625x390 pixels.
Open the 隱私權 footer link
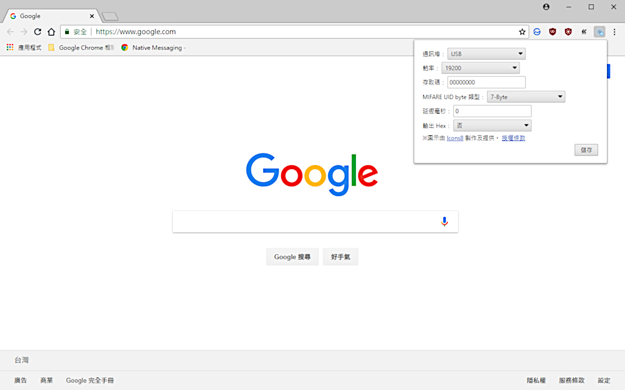[536, 380]
